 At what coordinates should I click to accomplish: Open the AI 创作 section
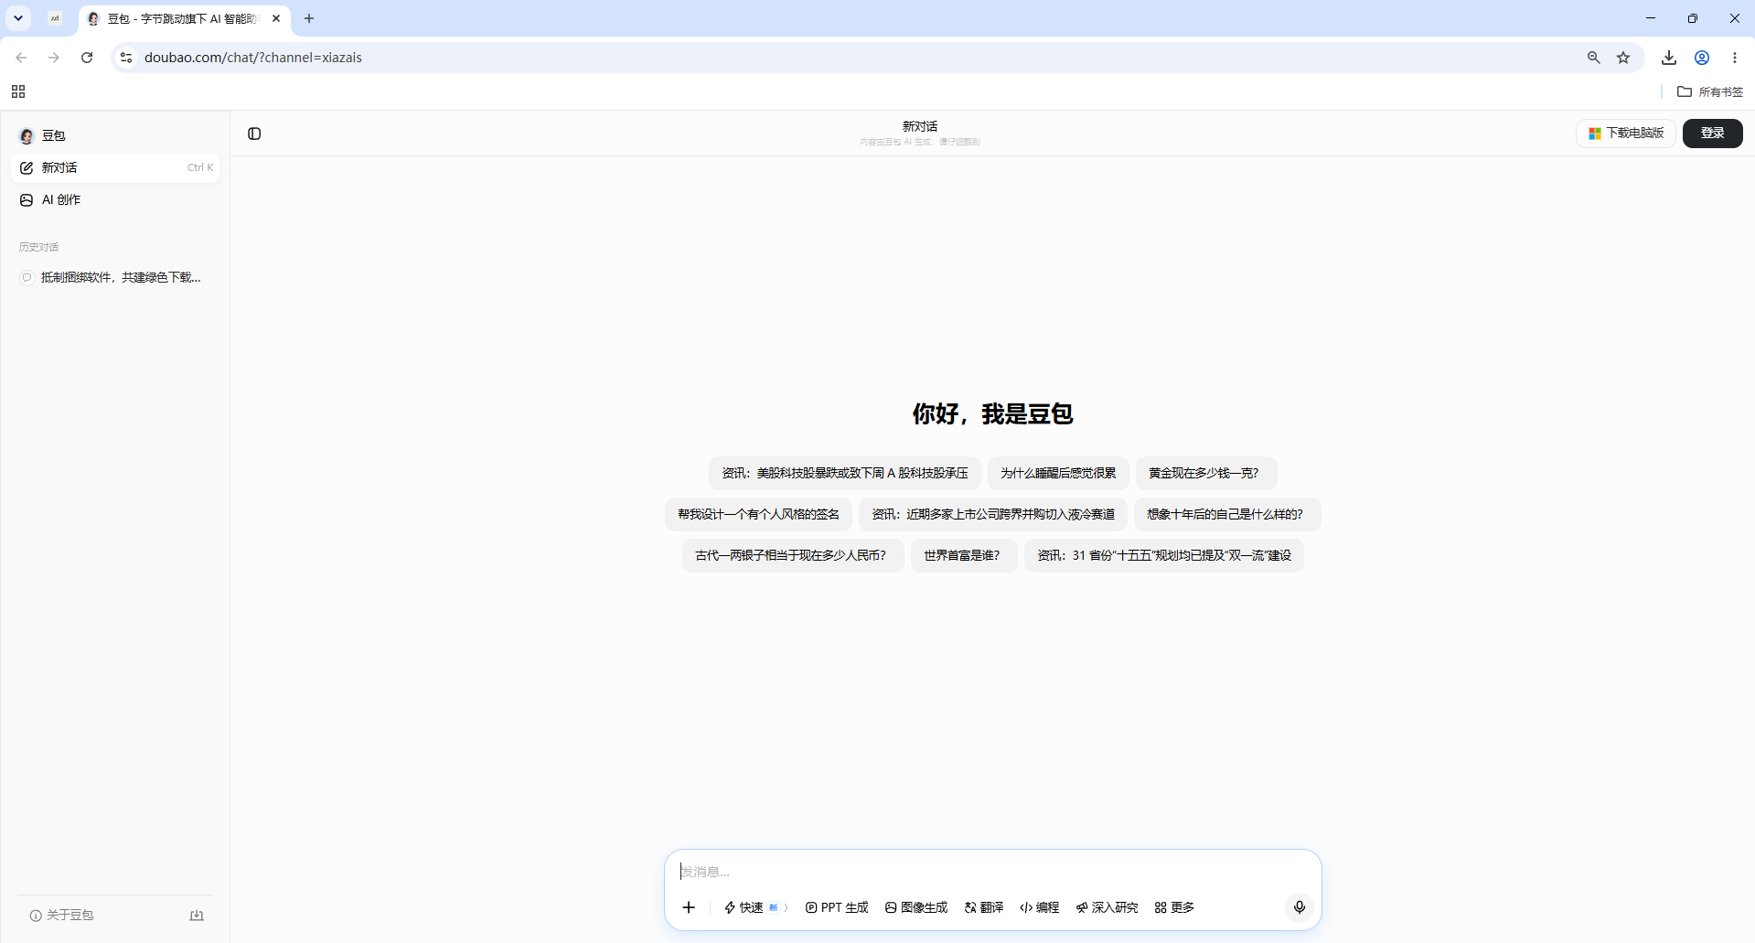click(115, 199)
